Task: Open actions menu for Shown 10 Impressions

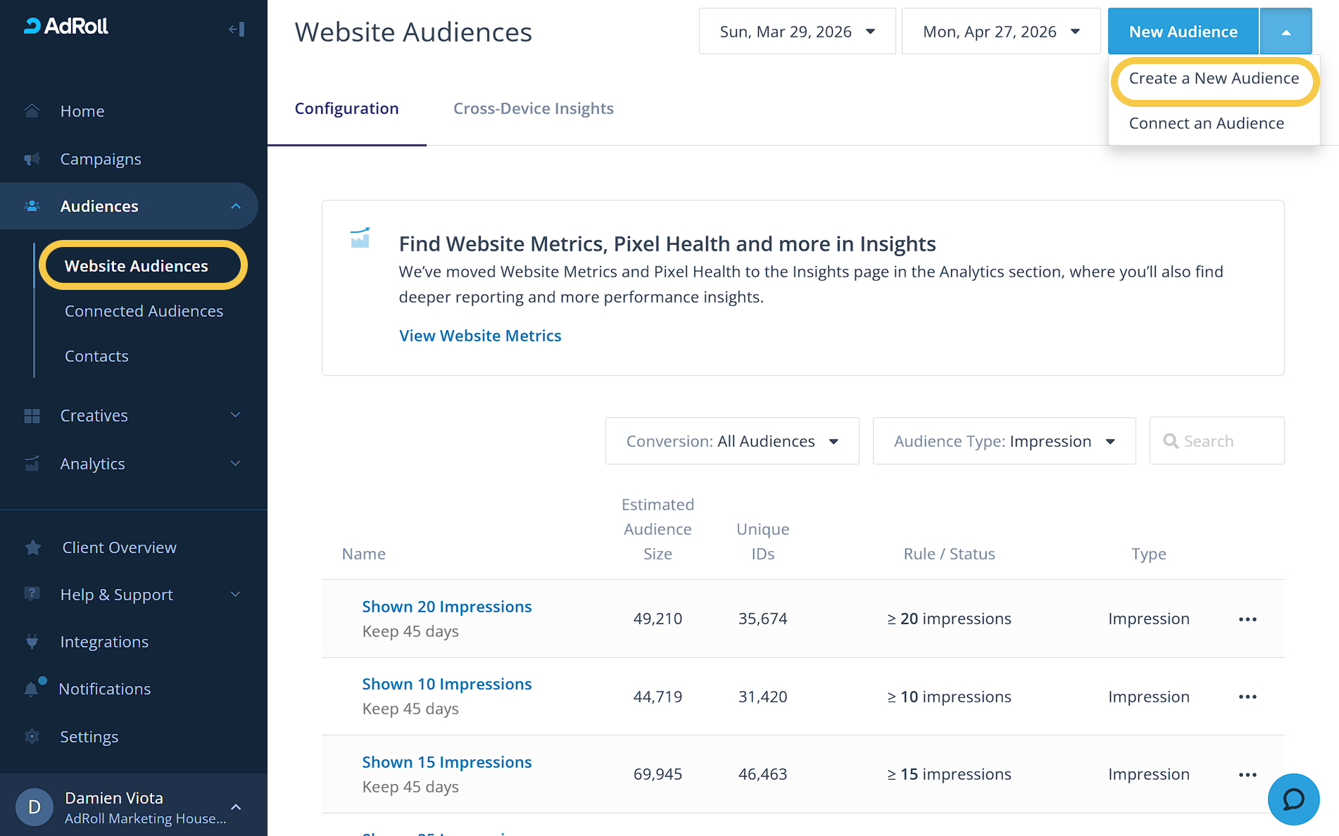Action: [x=1247, y=697]
